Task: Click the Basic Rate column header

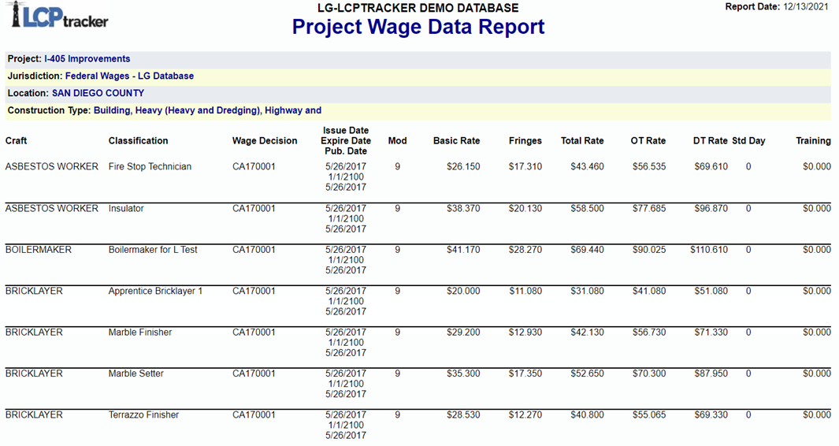Action: point(456,141)
